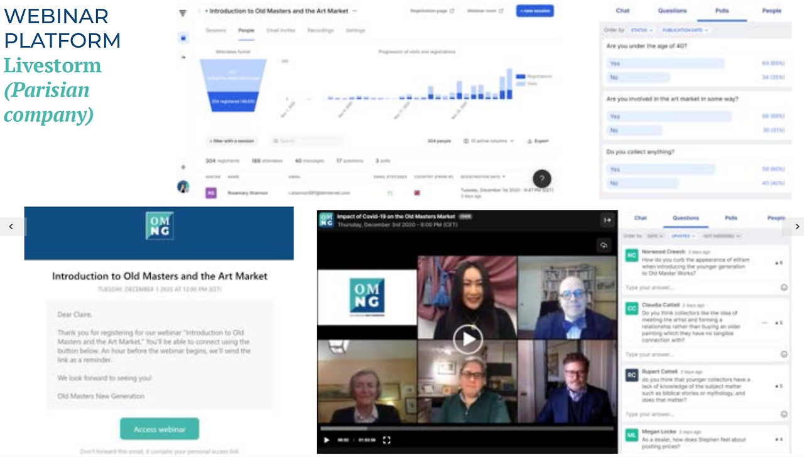Open the Upvotes order dropdown in the Questions panel
Image resolution: width=804 pixels, height=457 pixels.
tap(682, 236)
